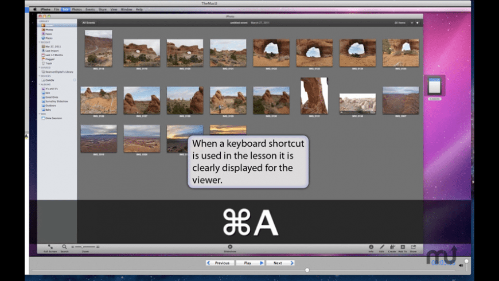Image resolution: width=499 pixels, height=281 pixels.
Task: Click the Search magnifier icon
Action: 64,247
